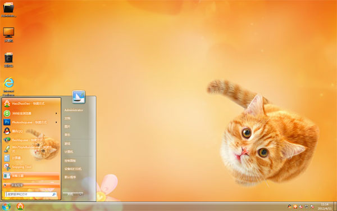Open QQ penguin icon in system tray
This screenshot has width=337, height=211.
289,206
